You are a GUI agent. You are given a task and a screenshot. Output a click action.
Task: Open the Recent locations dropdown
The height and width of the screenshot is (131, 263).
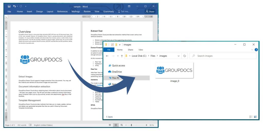pos(118,56)
